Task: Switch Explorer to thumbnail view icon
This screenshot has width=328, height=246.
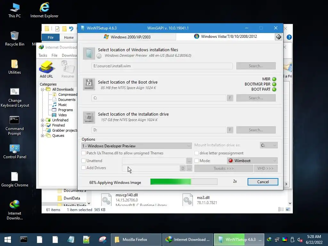Action: 288,209
